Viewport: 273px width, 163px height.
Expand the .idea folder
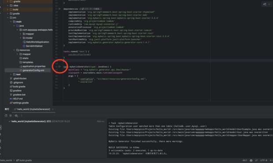(7, 6)
